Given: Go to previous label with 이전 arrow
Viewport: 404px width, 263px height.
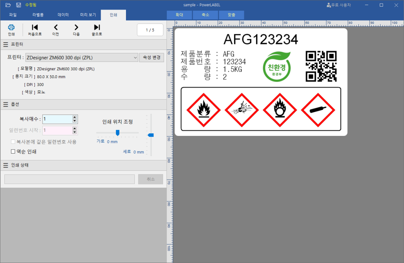Looking at the screenshot, I should (x=56, y=28).
